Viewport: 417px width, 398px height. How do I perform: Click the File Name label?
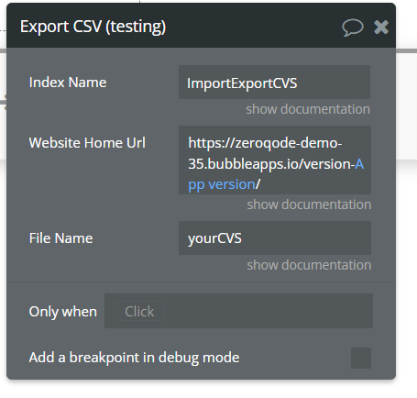(x=60, y=238)
